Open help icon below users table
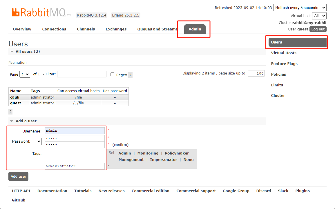This screenshot has width=335, height=209. (x=10, y=112)
